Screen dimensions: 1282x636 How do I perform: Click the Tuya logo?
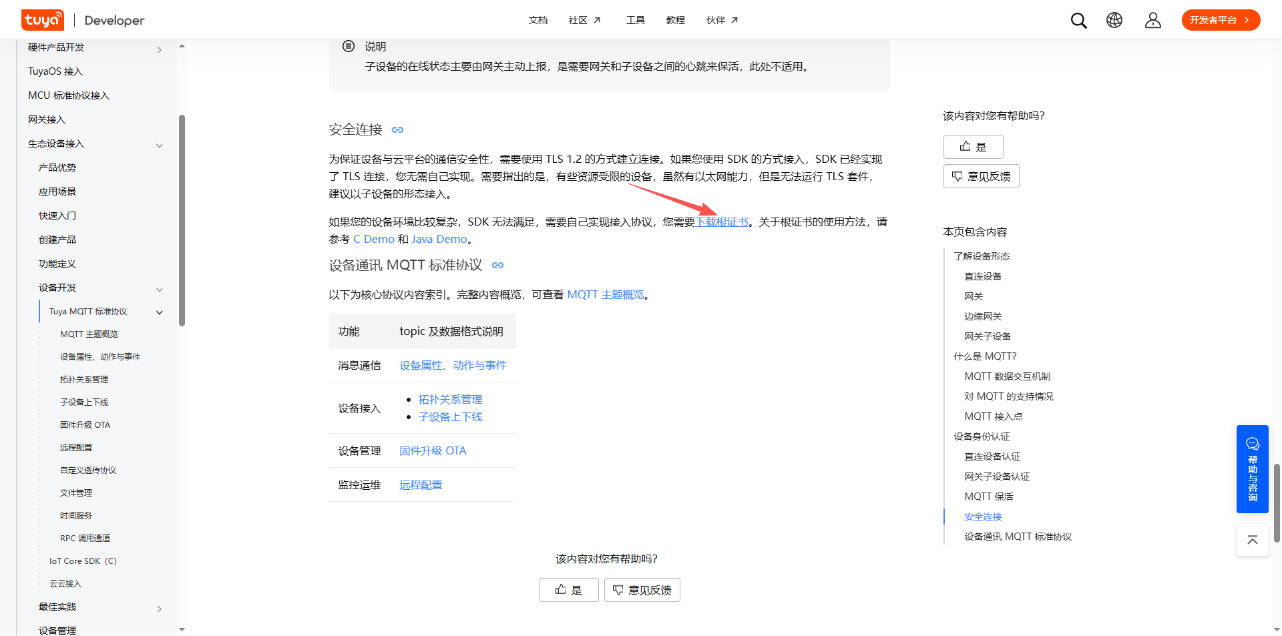[43, 20]
